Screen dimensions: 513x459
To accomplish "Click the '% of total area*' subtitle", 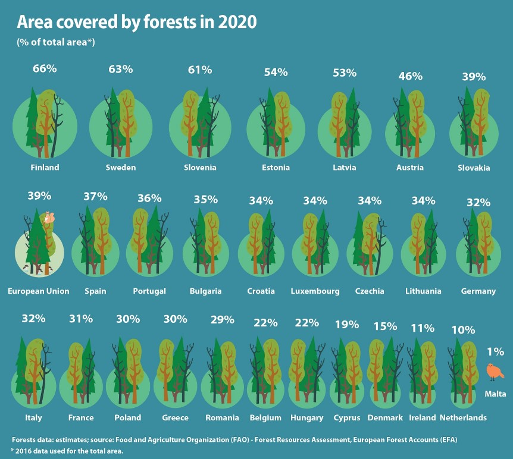I will coord(55,42).
